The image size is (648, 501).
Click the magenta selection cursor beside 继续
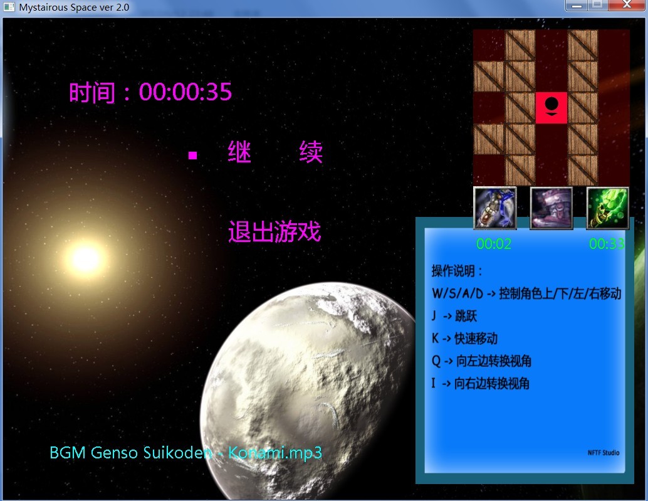(192, 156)
